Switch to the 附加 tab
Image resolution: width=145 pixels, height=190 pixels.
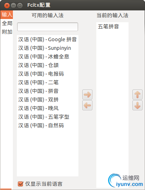7,32
